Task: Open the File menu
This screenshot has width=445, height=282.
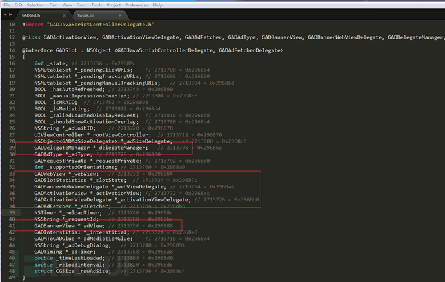Action: coord(6,5)
